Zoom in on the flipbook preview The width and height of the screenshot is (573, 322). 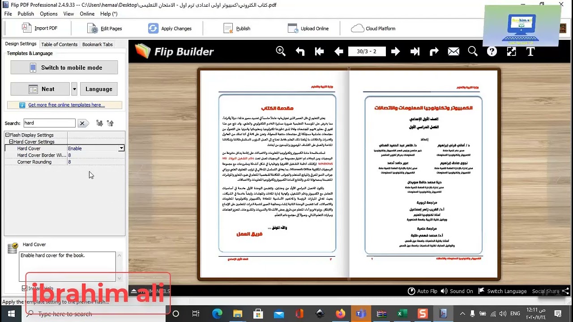coord(281,51)
